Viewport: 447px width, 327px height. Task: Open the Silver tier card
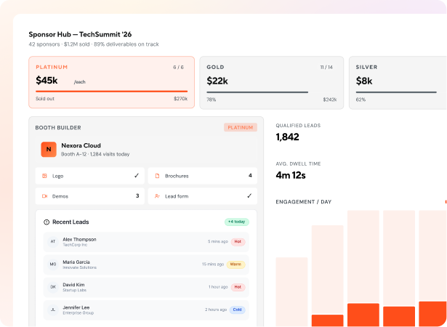tap(398, 83)
